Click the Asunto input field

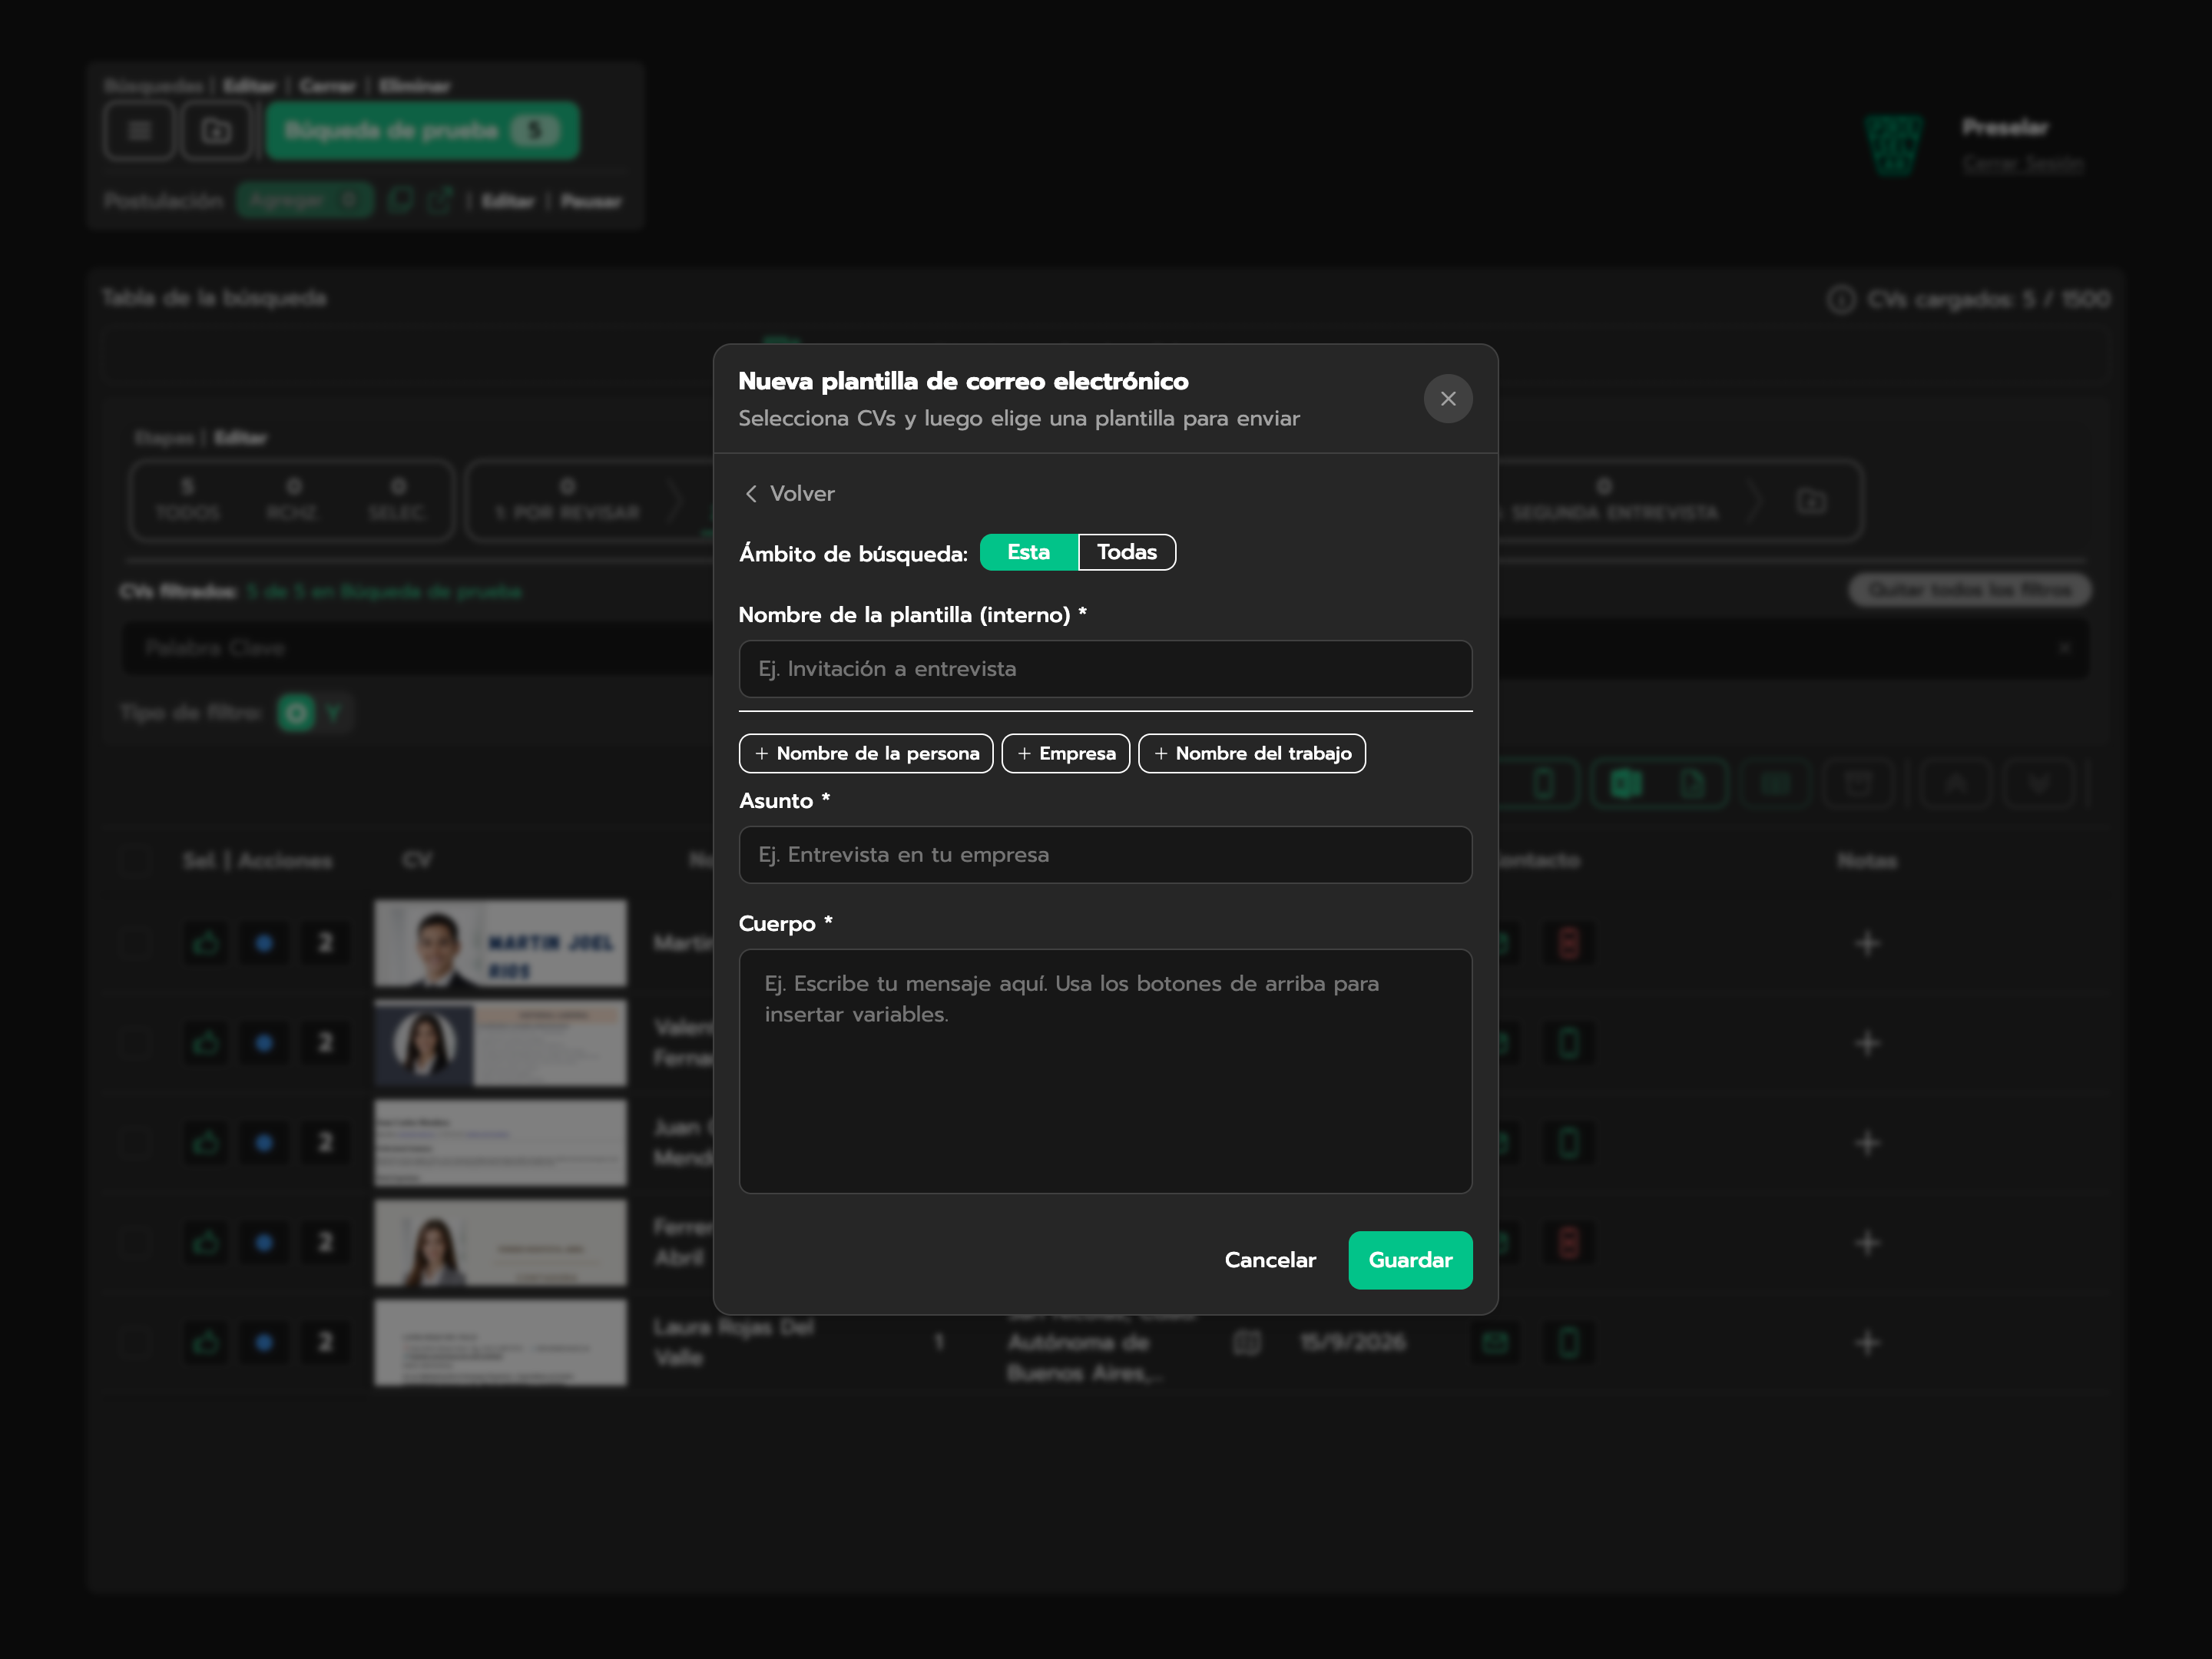tap(1105, 855)
